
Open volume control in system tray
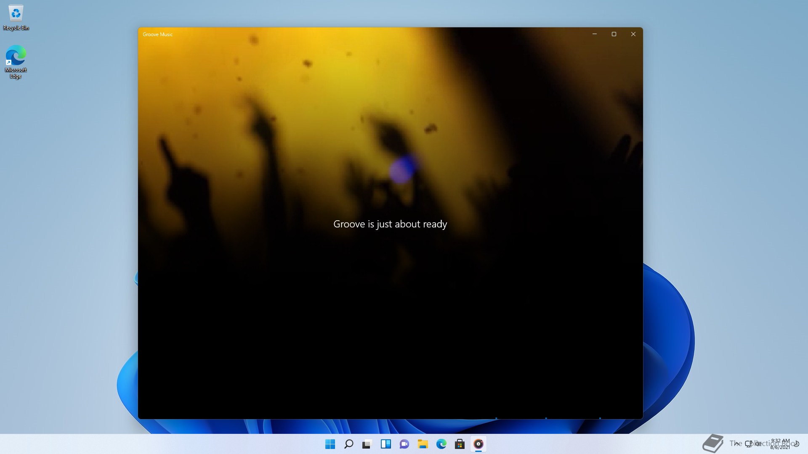click(758, 443)
